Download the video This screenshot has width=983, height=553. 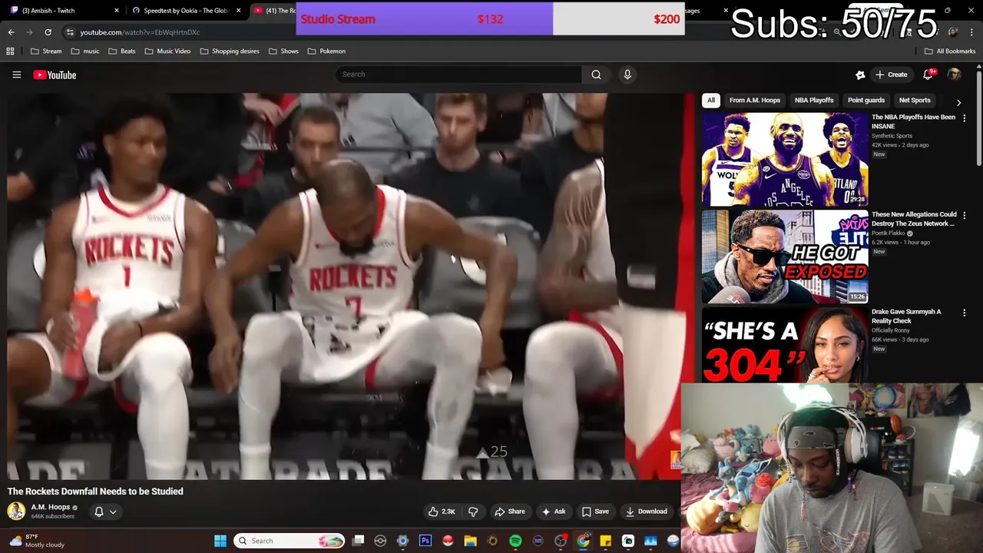646,512
